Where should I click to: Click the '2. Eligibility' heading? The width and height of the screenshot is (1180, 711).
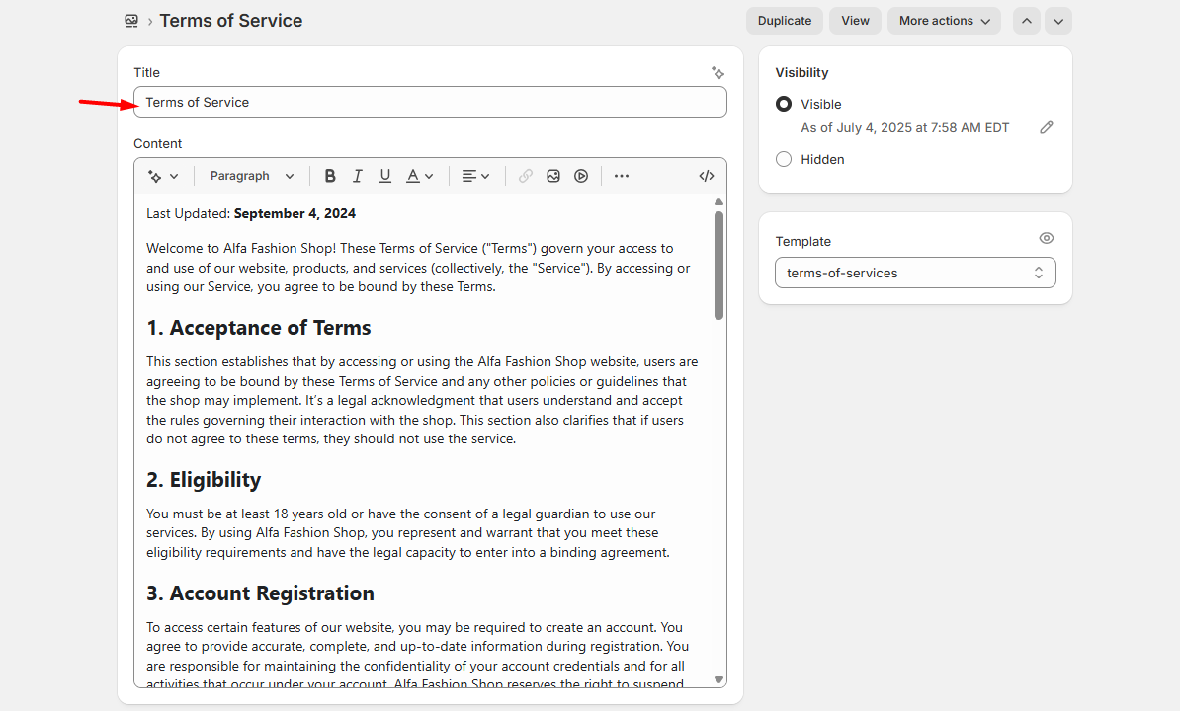(x=204, y=480)
